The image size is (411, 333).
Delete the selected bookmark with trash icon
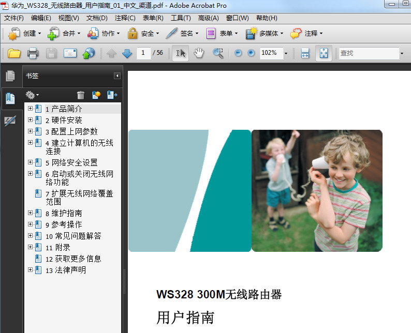[81, 95]
